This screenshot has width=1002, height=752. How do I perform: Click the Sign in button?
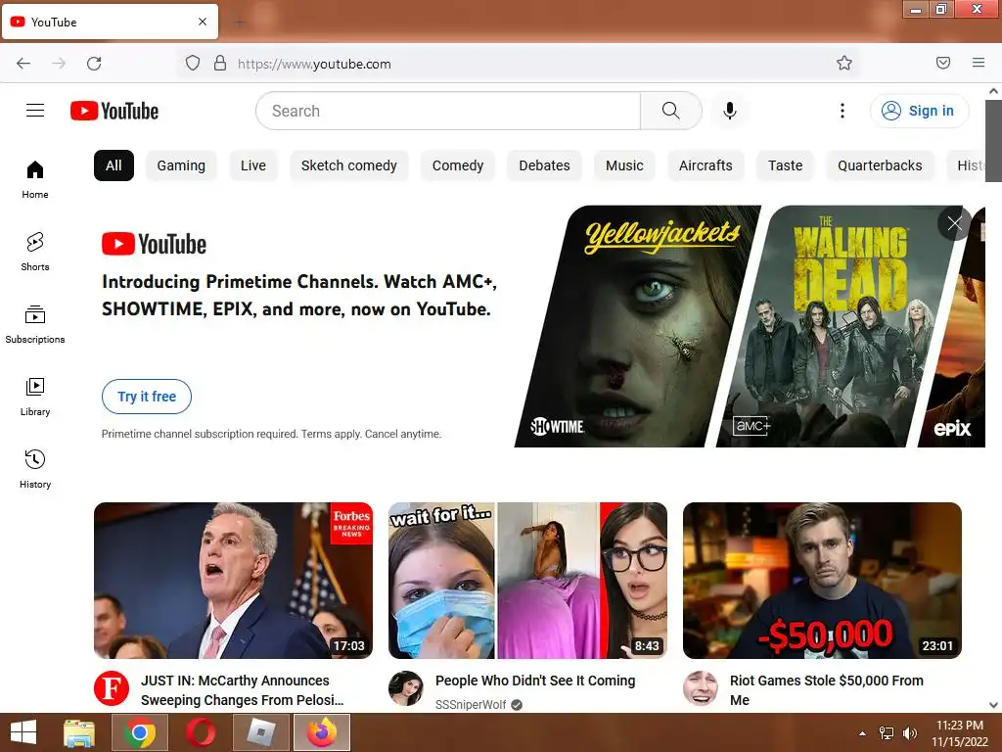918,111
